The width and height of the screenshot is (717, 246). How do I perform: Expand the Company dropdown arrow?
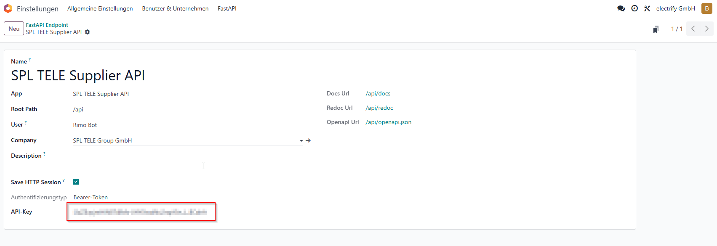click(301, 141)
